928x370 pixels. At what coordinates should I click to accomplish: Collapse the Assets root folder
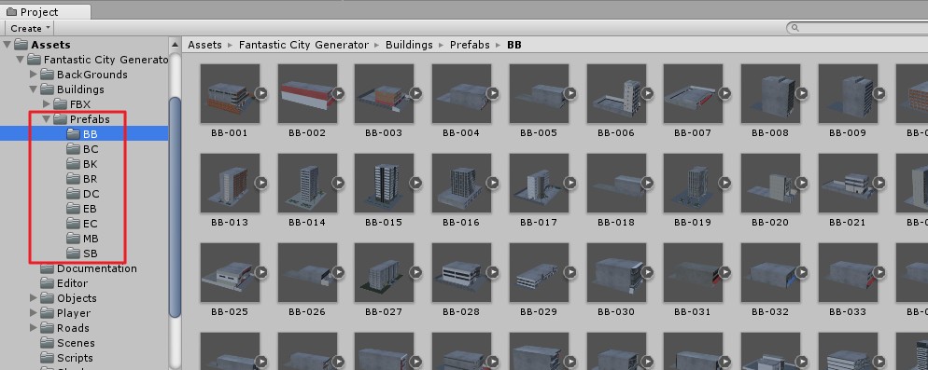(x=7, y=45)
